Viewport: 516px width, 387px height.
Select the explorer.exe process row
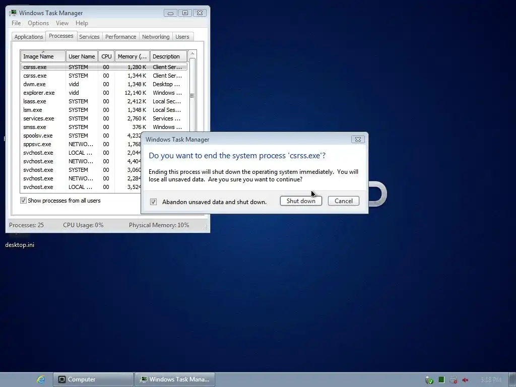click(104, 93)
